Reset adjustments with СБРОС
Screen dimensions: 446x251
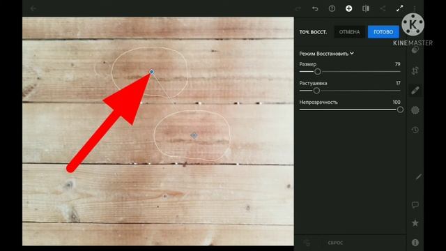pos(335,243)
